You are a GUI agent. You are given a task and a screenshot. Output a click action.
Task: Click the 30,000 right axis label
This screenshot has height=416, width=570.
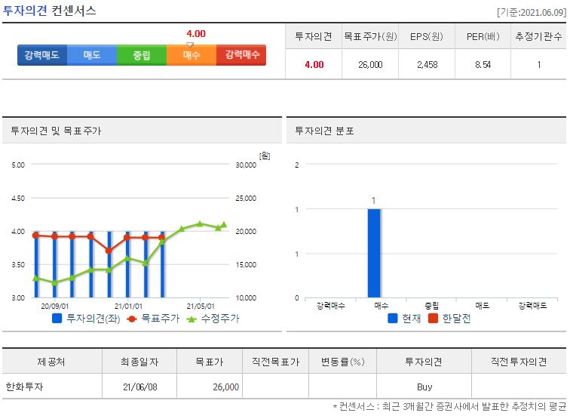pyautogui.click(x=246, y=165)
